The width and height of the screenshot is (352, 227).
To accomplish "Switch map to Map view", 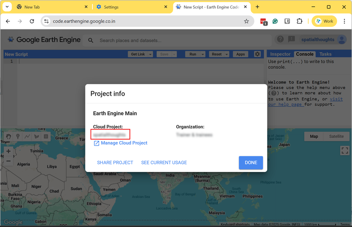I will (314, 136).
